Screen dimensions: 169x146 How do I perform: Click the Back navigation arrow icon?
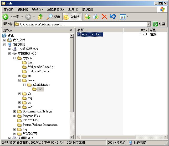[6, 17]
